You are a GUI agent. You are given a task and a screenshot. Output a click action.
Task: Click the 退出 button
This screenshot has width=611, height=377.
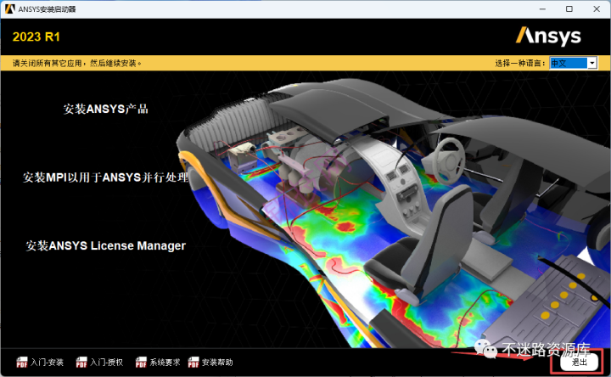point(579,363)
